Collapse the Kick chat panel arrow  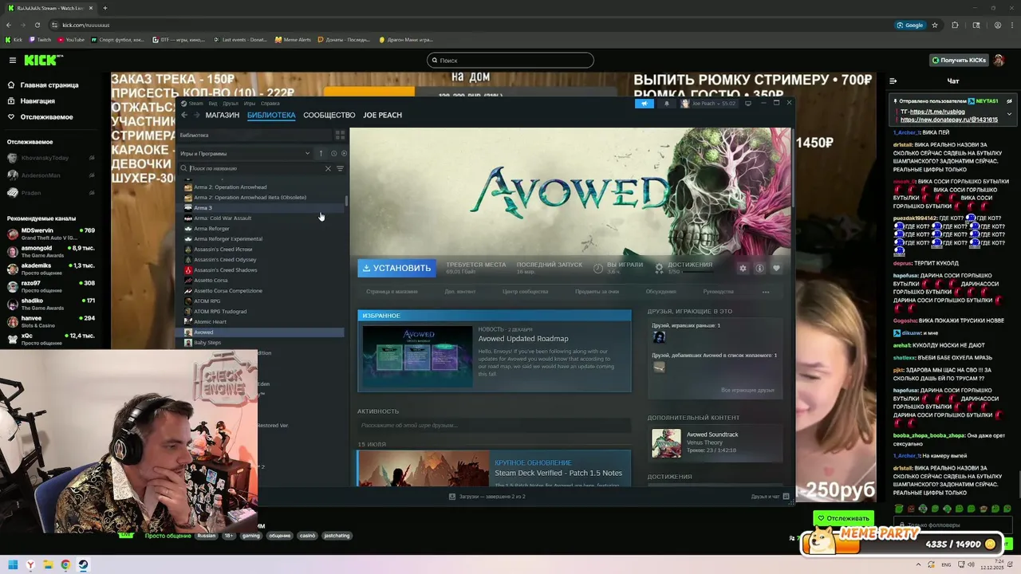(x=893, y=81)
